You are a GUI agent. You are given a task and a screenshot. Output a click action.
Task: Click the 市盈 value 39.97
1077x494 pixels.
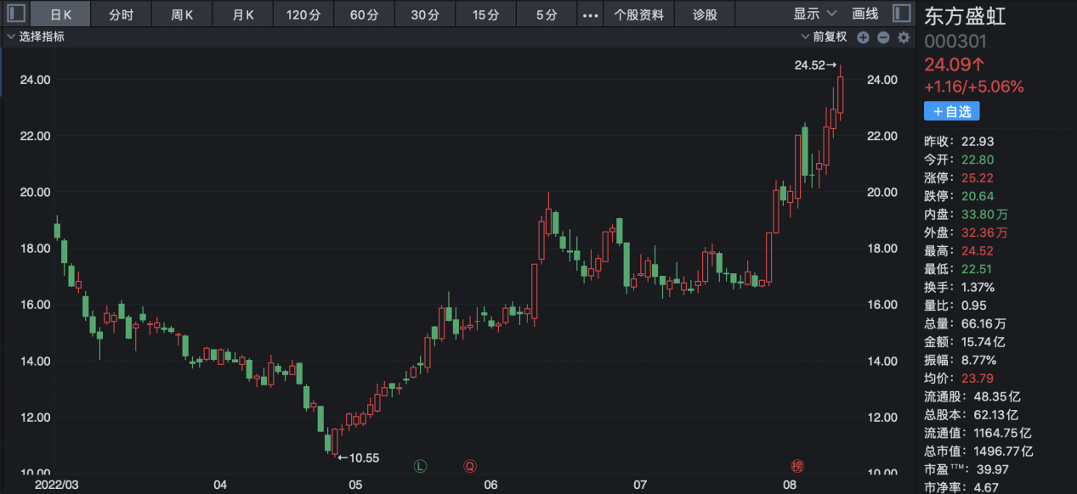coord(994,469)
